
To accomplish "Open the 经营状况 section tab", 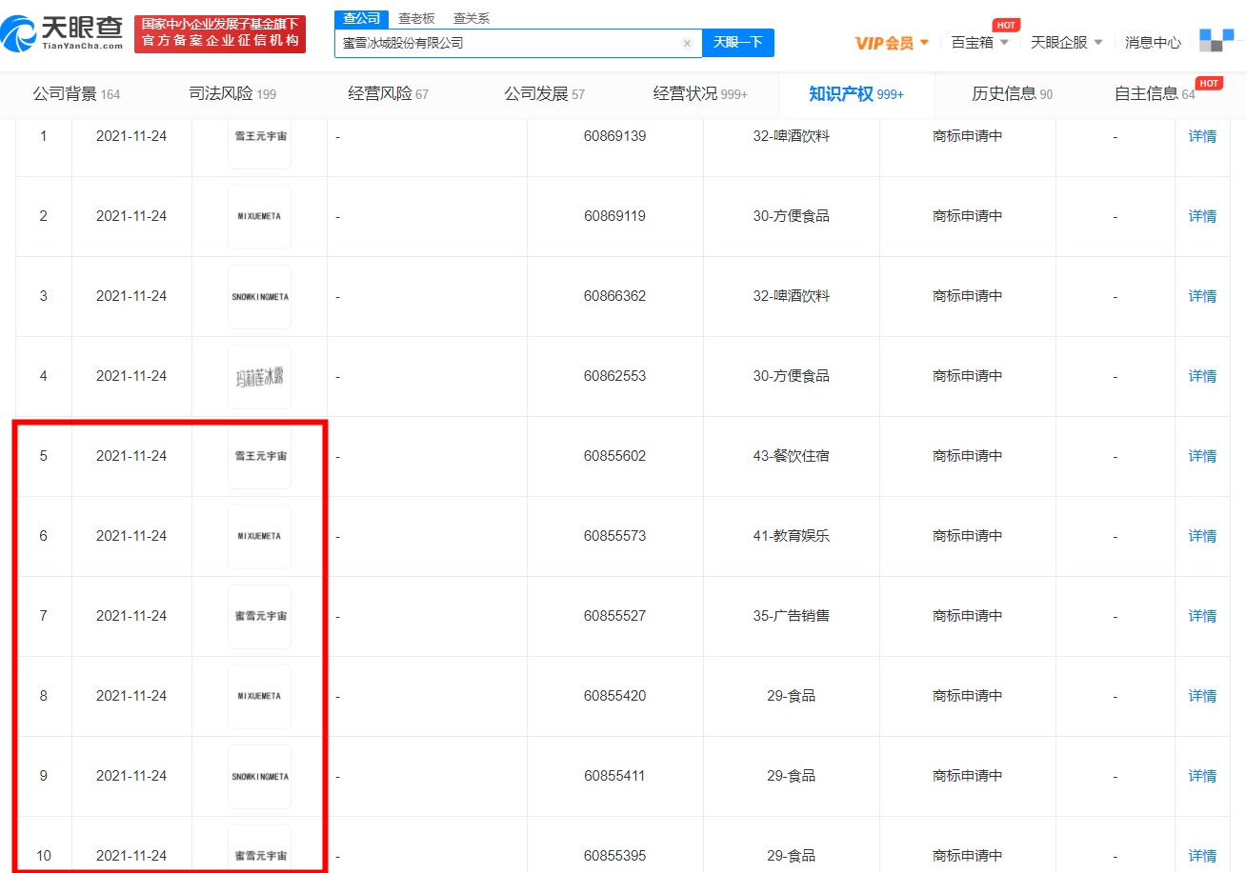I will [700, 94].
